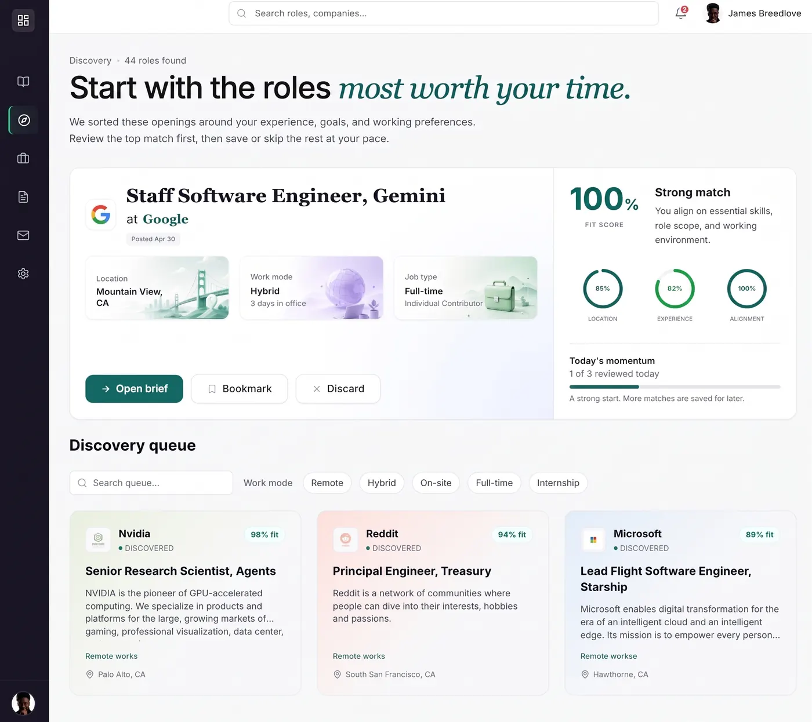Click Remote works on Nvidia card

tap(111, 656)
